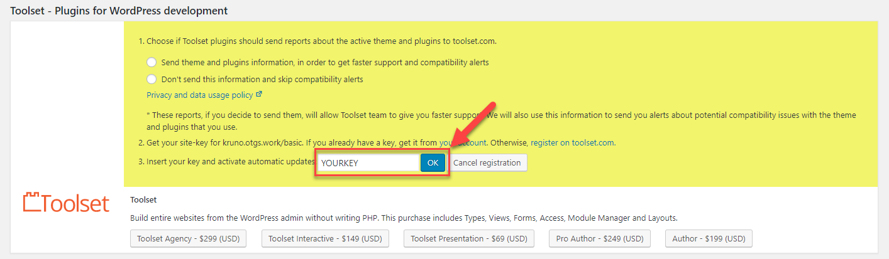Choose the Author - $199 (USD) plan
The image size is (889, 259).
click(x=709, y=239)
